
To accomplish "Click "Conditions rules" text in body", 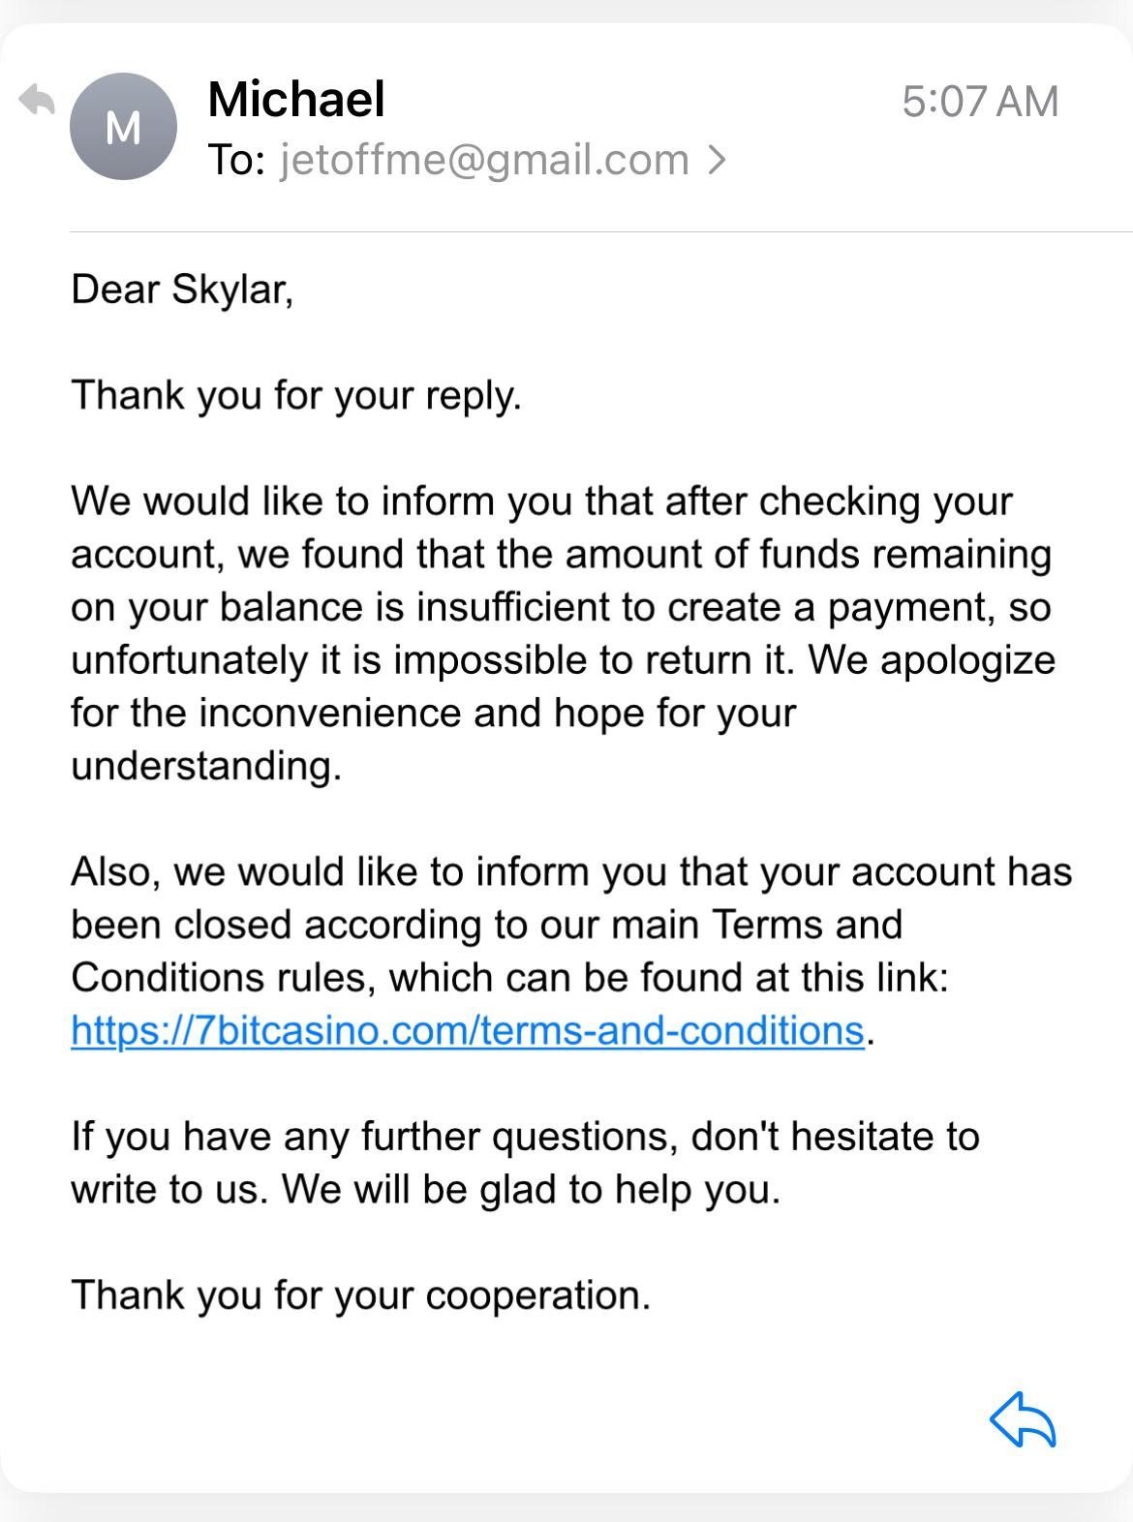I will pos(223,978).
